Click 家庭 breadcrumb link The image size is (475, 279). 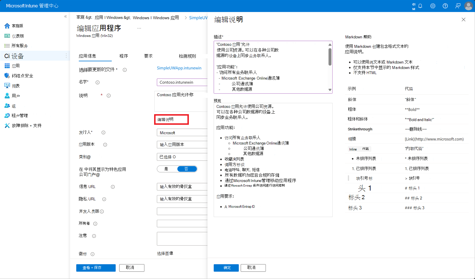pyautogui.click(x=81, y=17)
